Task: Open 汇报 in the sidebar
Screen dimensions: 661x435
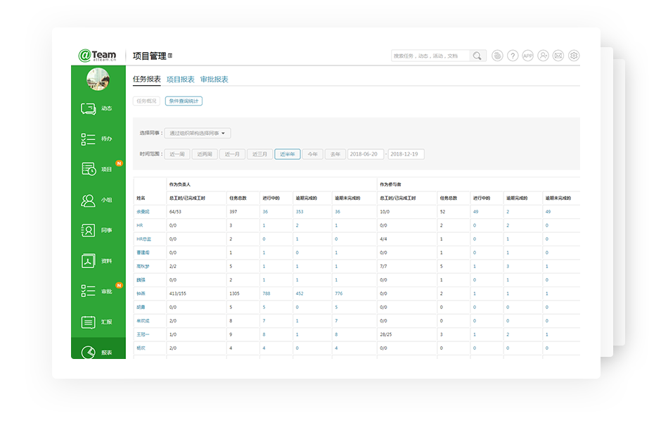Action: (x=97, y=322)
